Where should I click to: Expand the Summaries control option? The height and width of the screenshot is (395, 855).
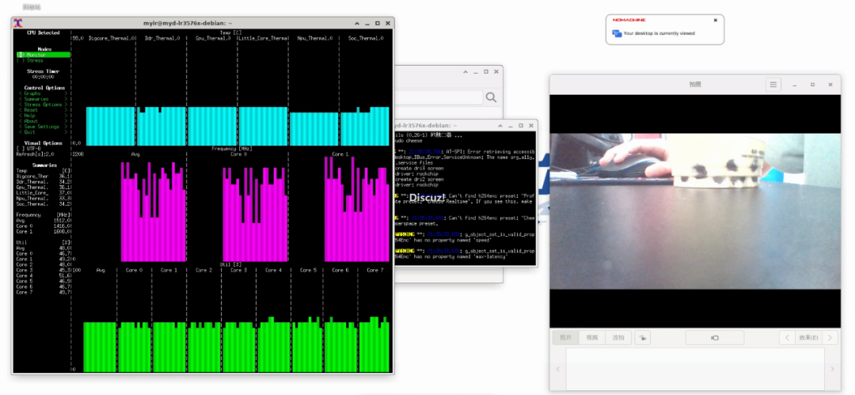tap(36, 99)
